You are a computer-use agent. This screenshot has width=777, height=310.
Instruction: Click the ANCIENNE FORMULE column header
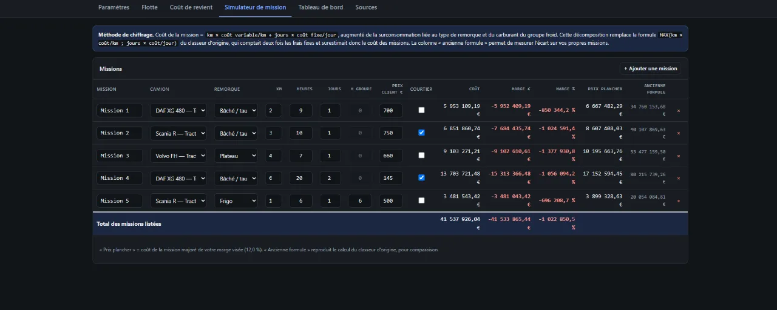coord(654,89)
